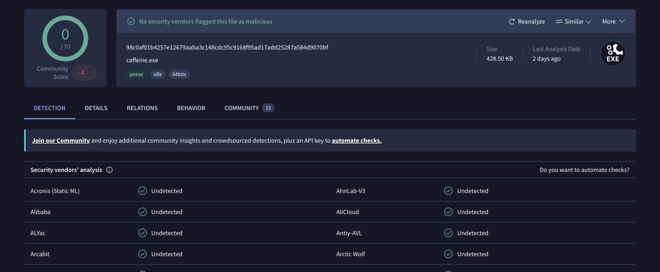Follow the automate checks link

(x=357, y=140)
